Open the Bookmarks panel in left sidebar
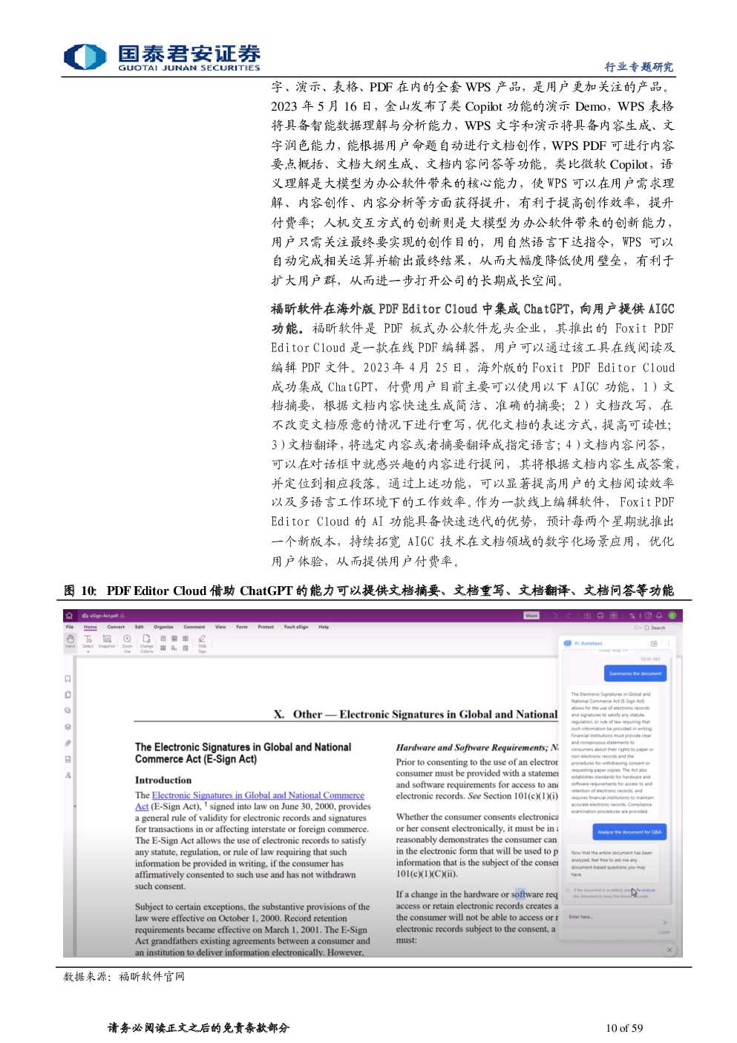 pyautogui.click(x=68, y=679)
